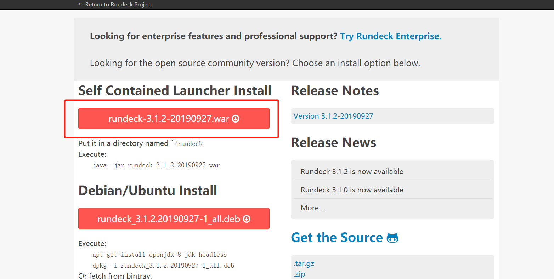Download the .zip source archive
This screenshot has width=554, height=279.
299,274
